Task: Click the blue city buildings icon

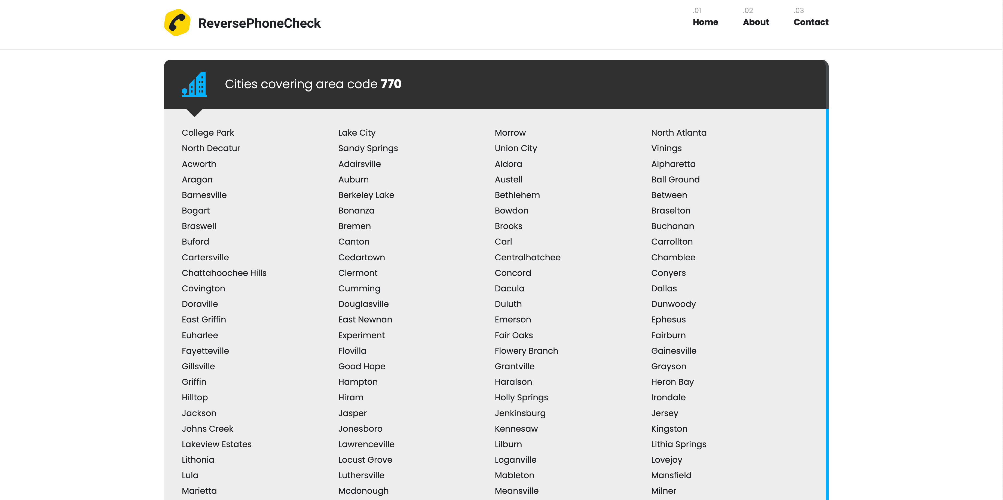Action: [x=194, y=84]
